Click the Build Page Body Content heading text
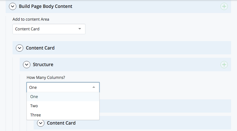237x131 pixels. point(46,6)
